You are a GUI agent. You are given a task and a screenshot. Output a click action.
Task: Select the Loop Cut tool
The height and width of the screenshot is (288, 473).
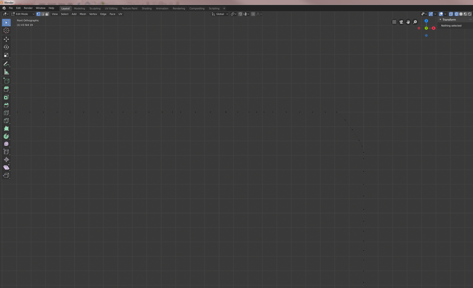[6, 113]
